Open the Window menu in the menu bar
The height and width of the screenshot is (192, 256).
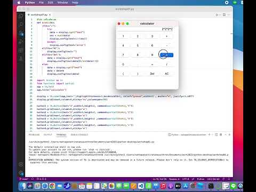[x=62, y=3]
